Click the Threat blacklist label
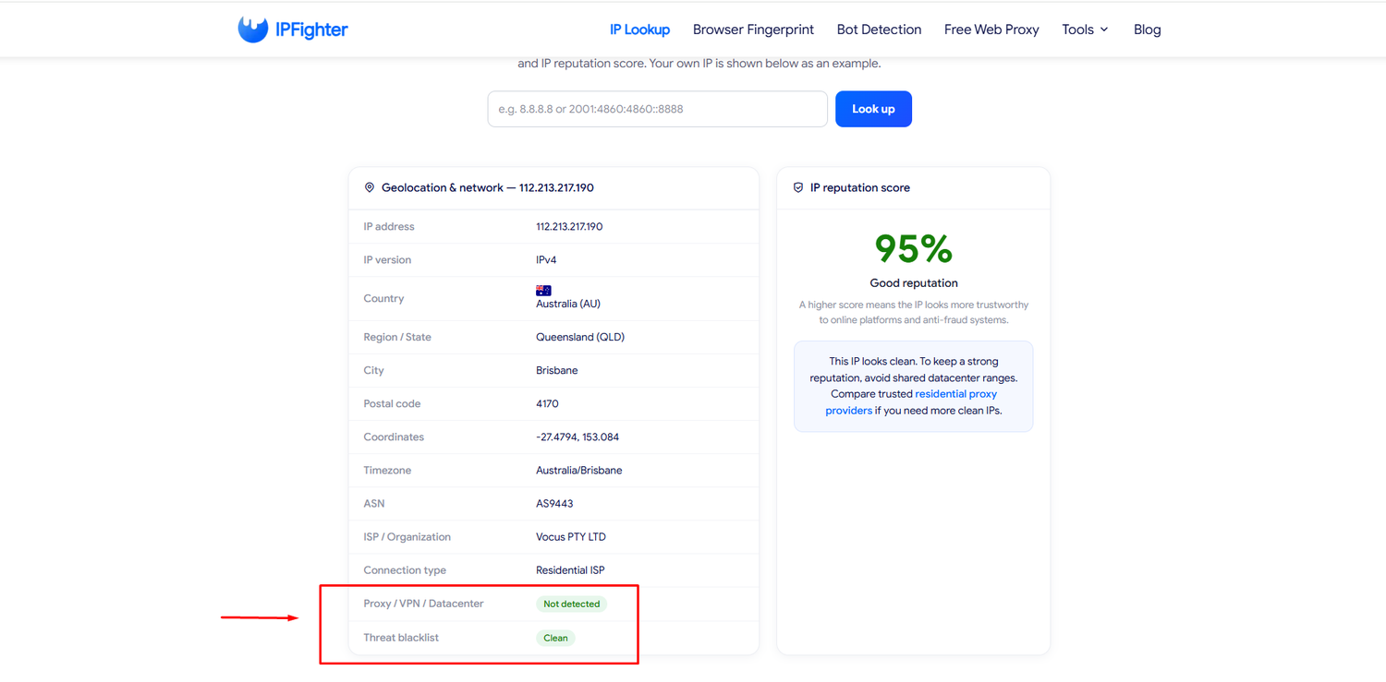Viewport: 1386px width, 682px height. [x=401, y=638]
